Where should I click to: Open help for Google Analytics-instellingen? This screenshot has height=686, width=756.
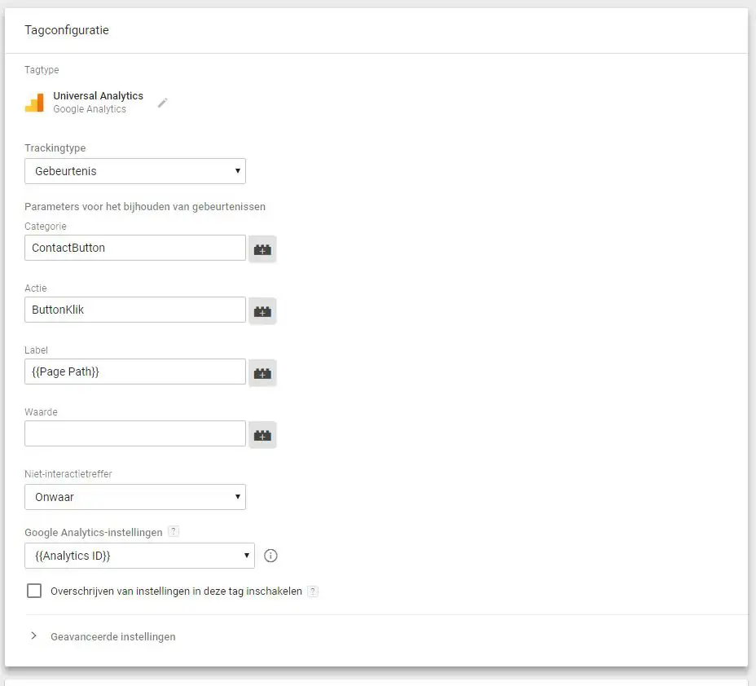[174, 531]
